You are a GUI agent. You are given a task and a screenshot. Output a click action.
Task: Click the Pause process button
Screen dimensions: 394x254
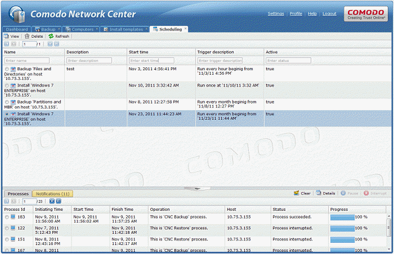tap(350, 193)
